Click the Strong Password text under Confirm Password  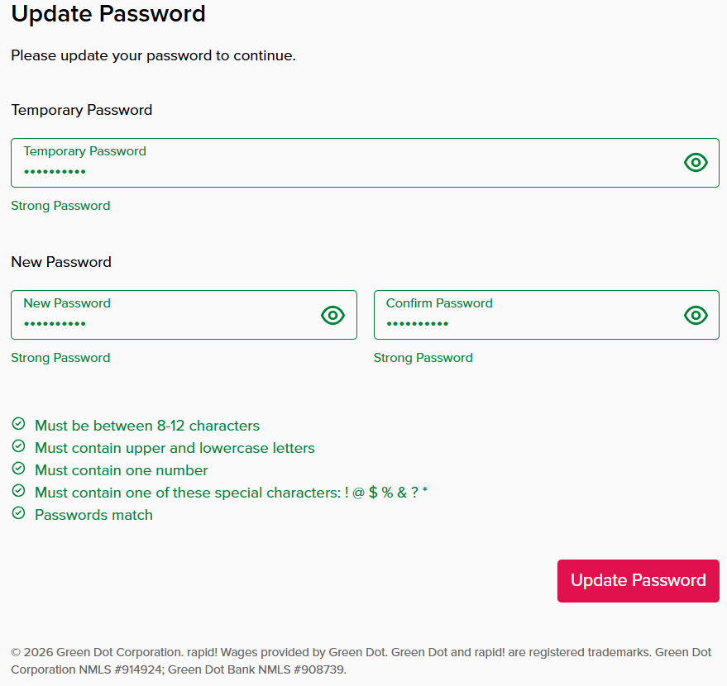(423, 358)
